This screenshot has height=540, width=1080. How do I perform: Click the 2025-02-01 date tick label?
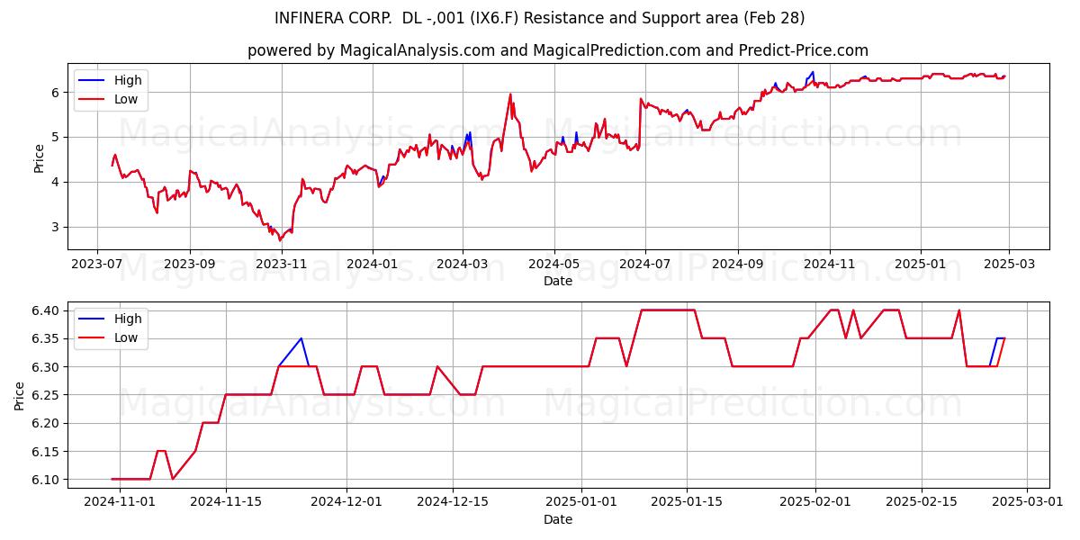pos(816,503)
